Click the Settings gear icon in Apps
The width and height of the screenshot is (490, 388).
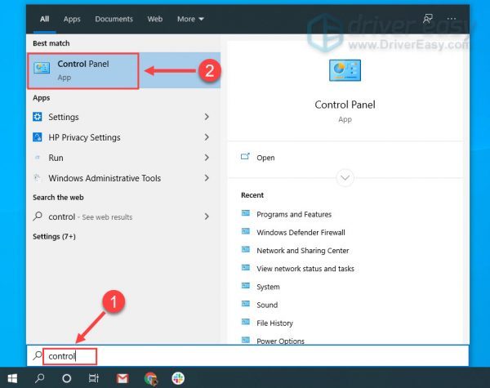click(x=38, y=118)
